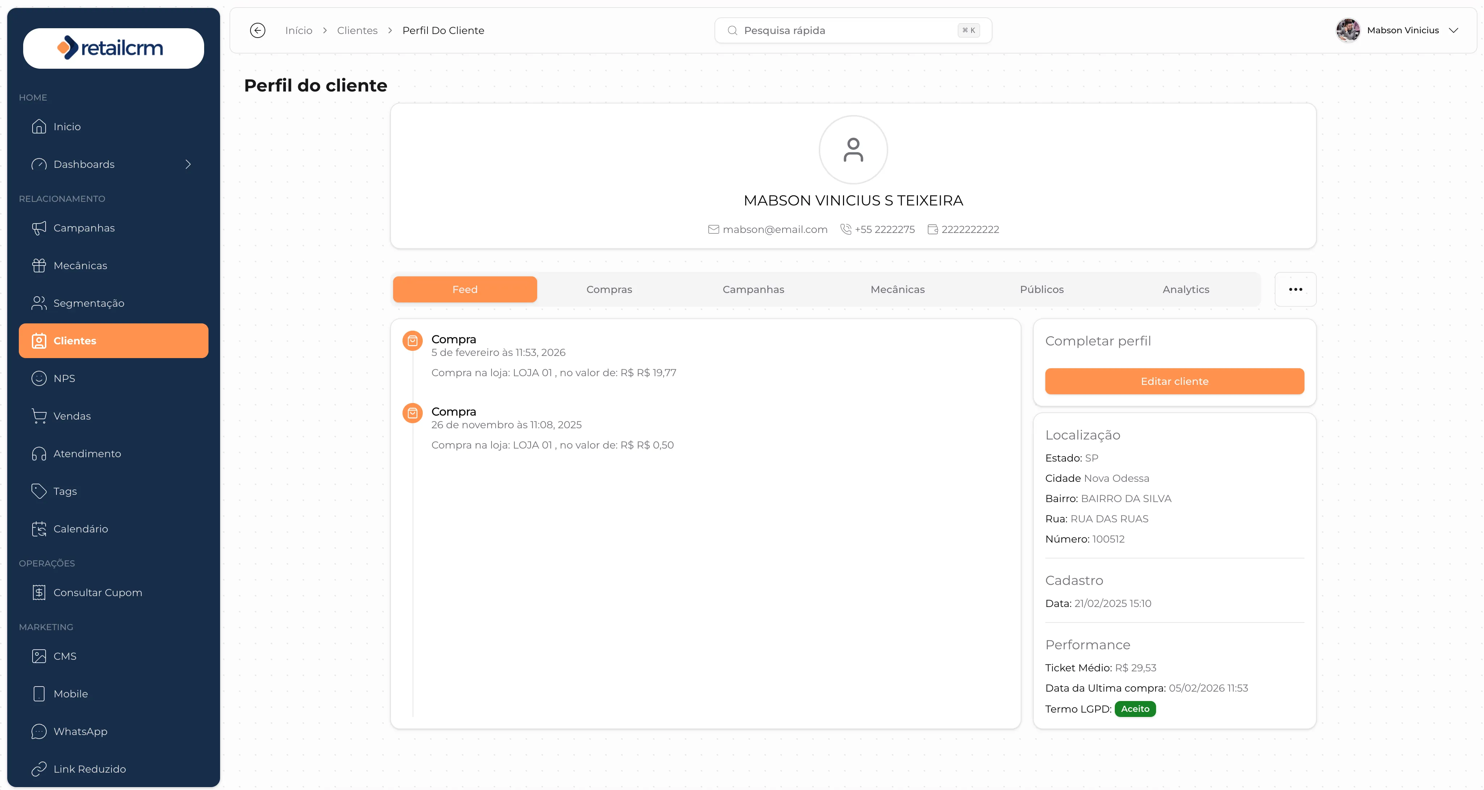Select the Feed tab

(x=465, y=290)
